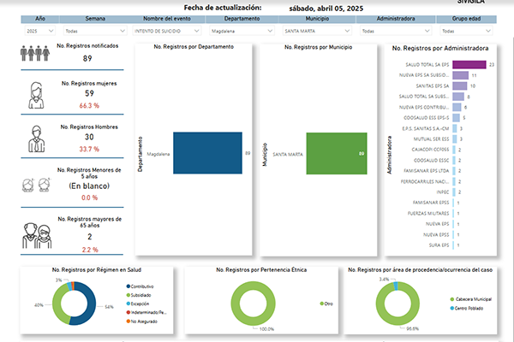
Task: Click the elderly couple over 65 icon
Action: (37, 236)
